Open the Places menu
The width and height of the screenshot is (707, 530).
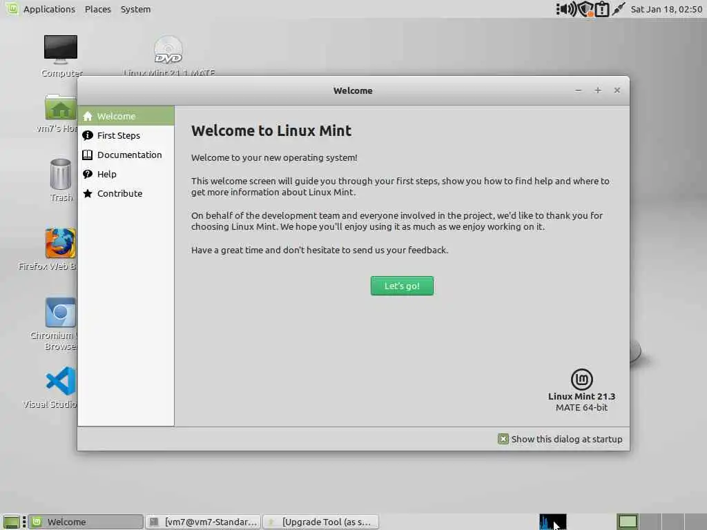click(x=98, y=9)
